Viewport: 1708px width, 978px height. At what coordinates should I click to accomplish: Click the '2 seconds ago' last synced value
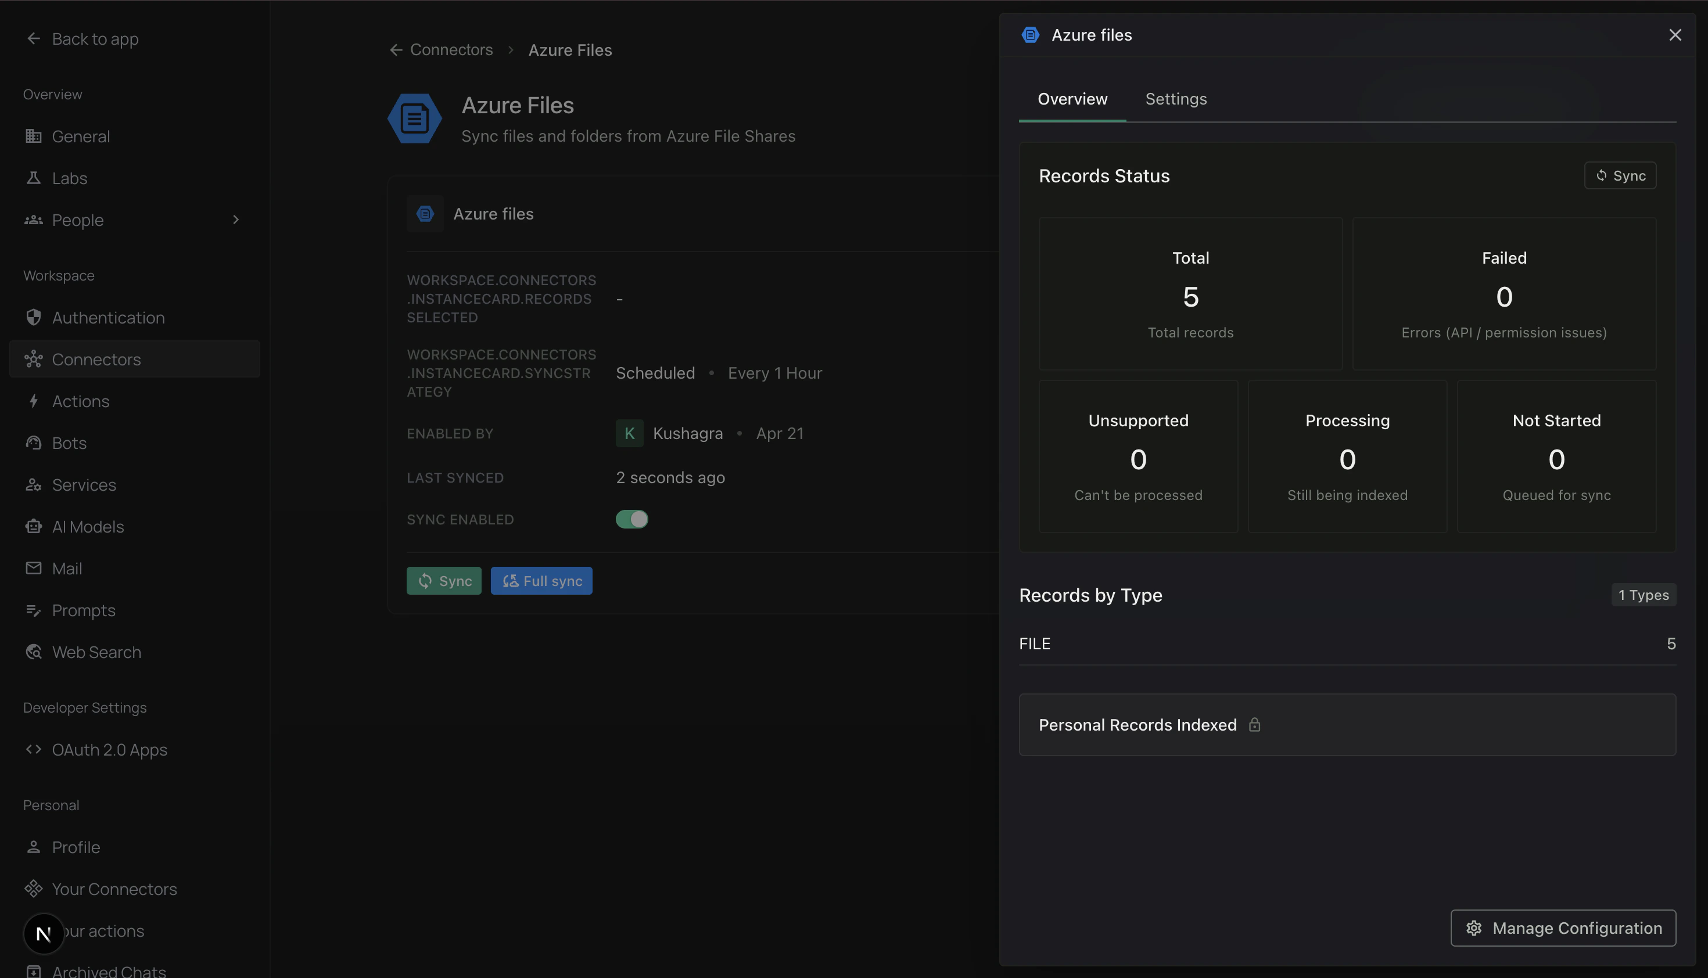(x=670, y=477)
